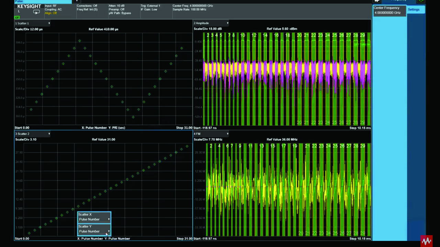
Task: Expand the 4 FM trace selector dropdown
Action: click(x=211, y=134)
